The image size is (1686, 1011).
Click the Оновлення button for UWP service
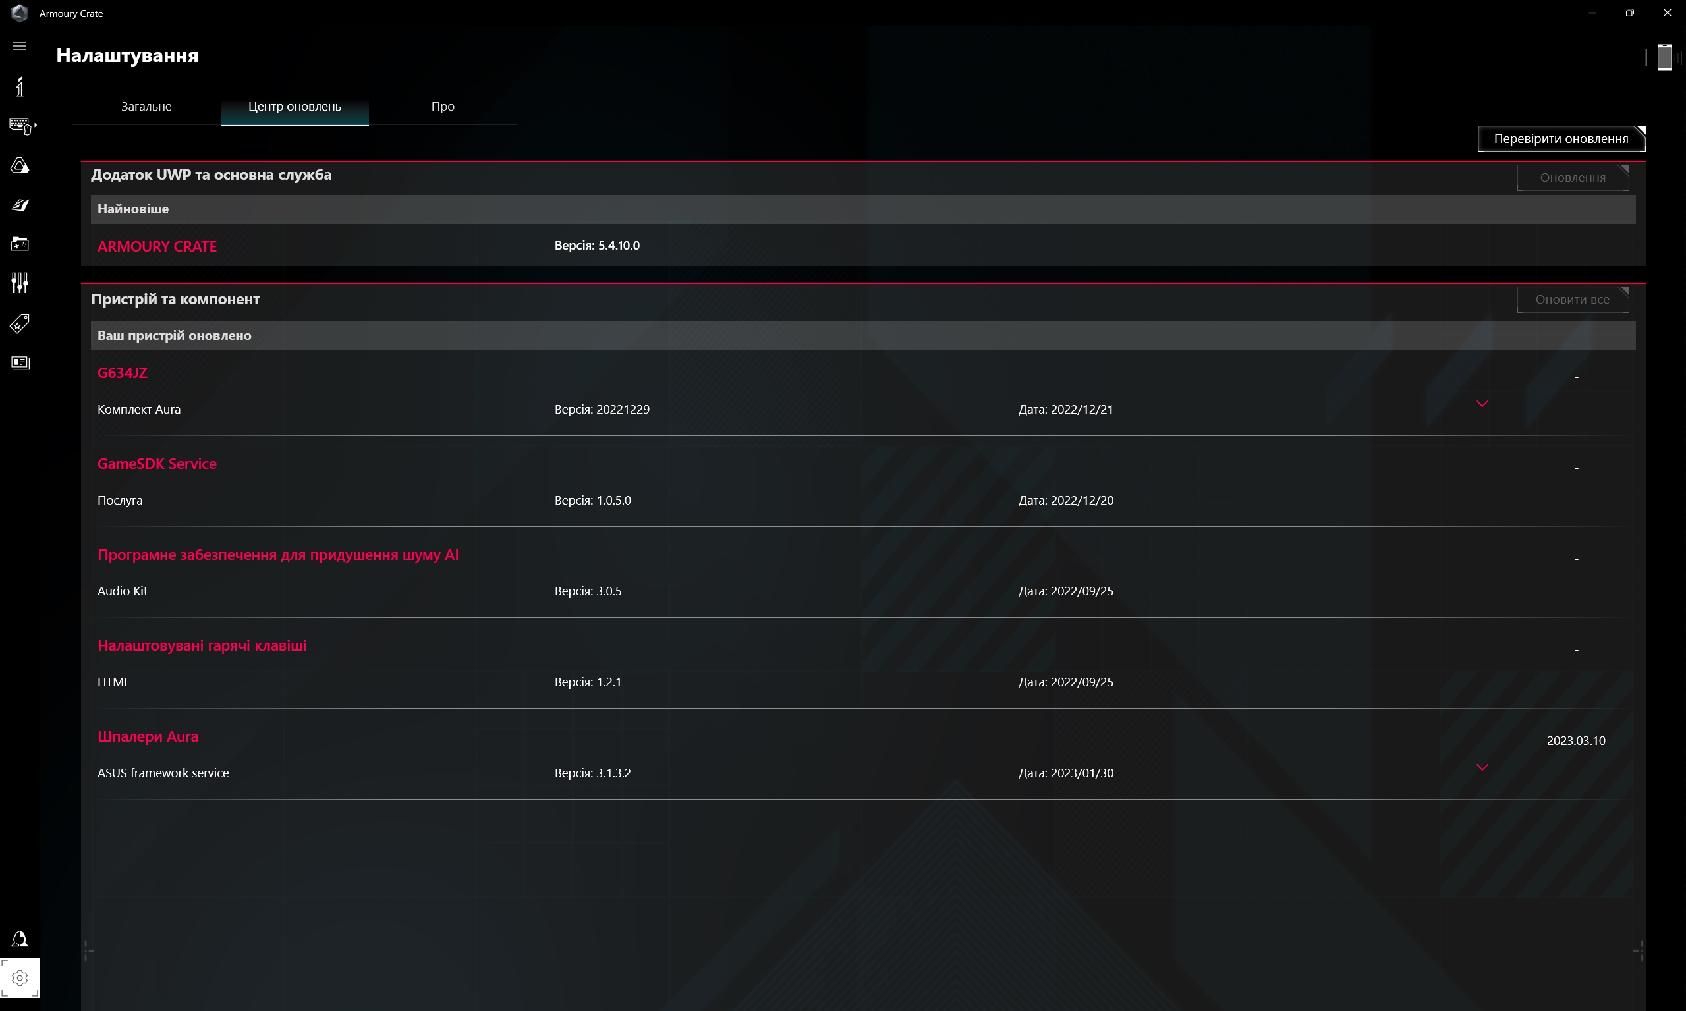pyautogui.click(x=1572, y=178)
